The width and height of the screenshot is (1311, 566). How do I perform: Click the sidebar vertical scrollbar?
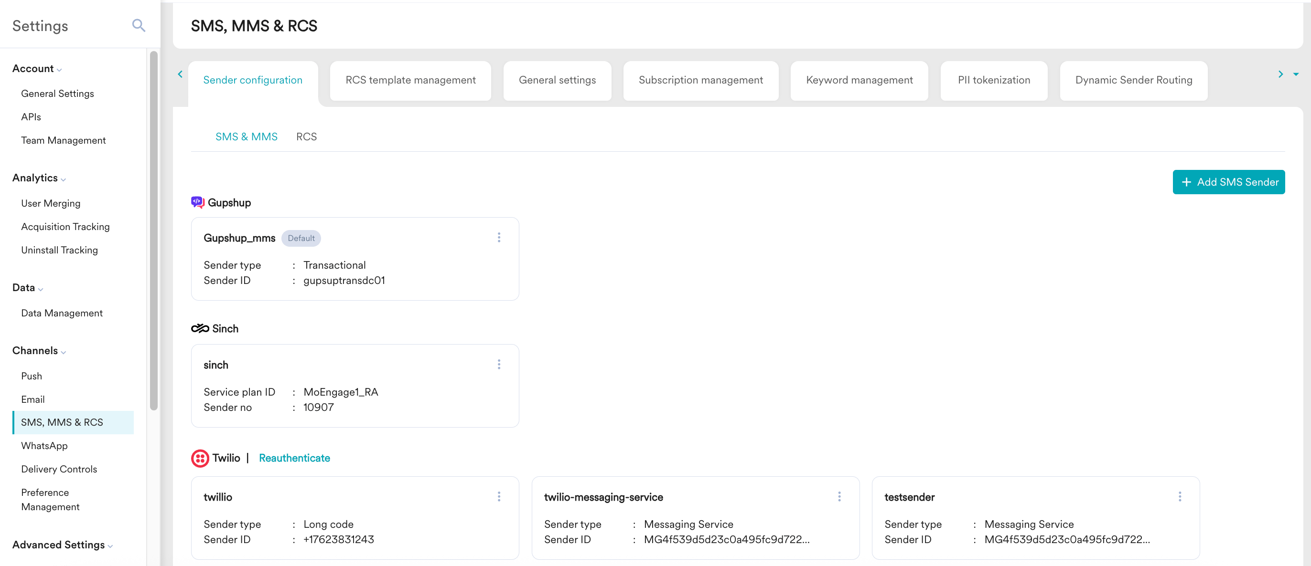(x=154, y=231)
